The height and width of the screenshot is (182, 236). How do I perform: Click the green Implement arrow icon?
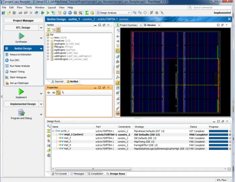point(21,92)
